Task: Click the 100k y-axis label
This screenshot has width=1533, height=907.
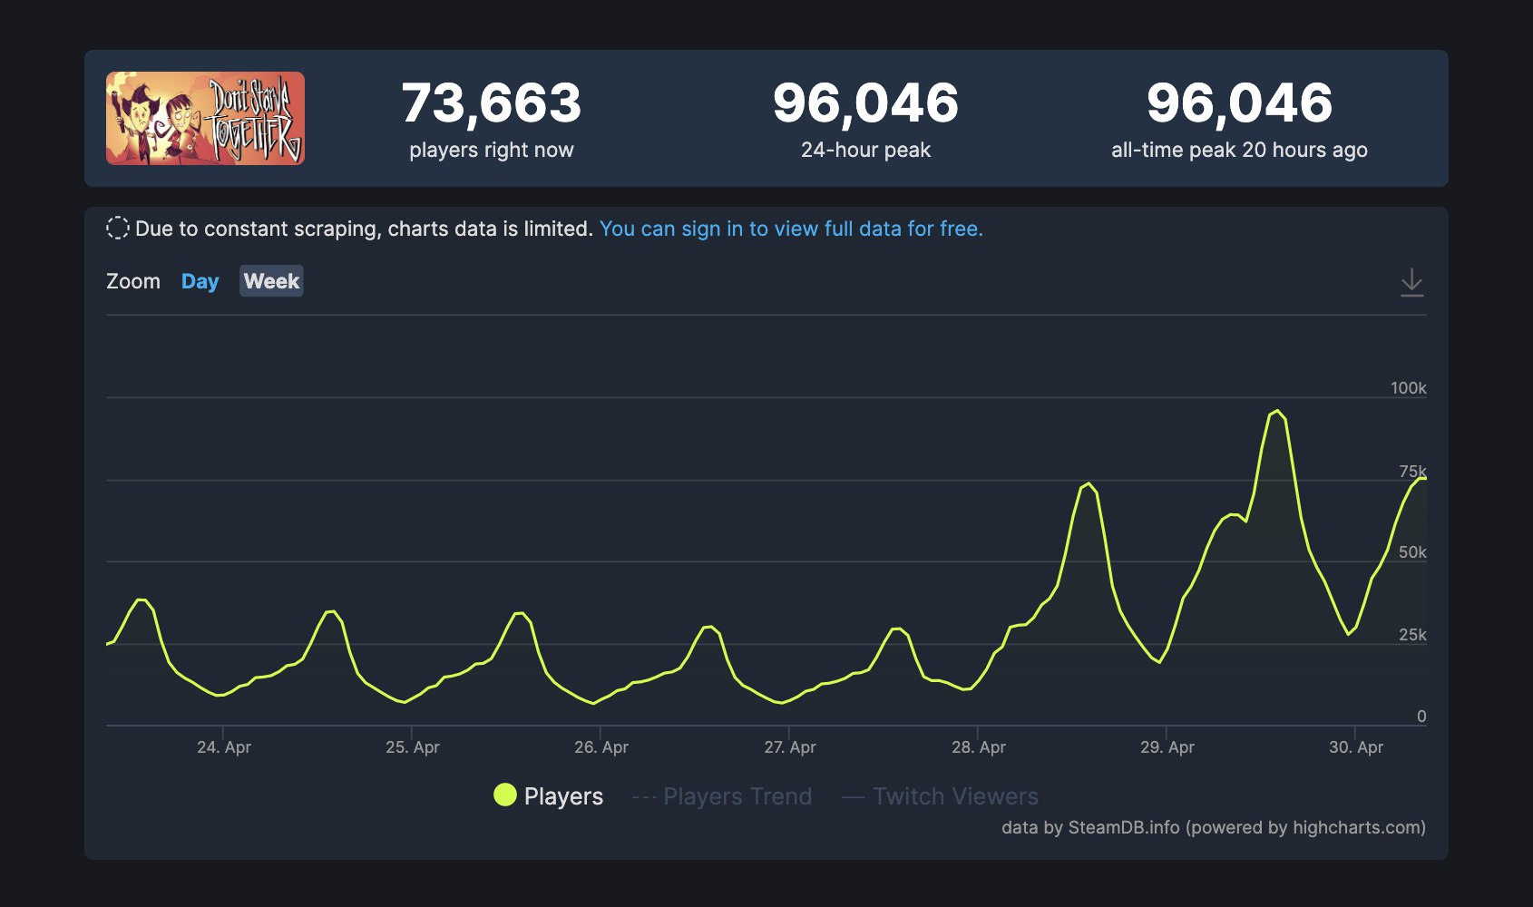Action: point(1409,388)
